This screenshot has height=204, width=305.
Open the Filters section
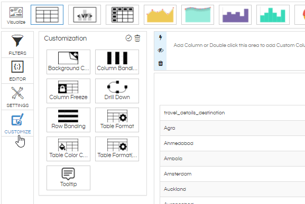click(x=17, y=45)
